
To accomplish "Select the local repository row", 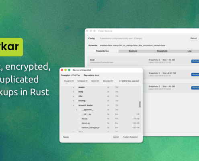I will (x=143, y=61).
